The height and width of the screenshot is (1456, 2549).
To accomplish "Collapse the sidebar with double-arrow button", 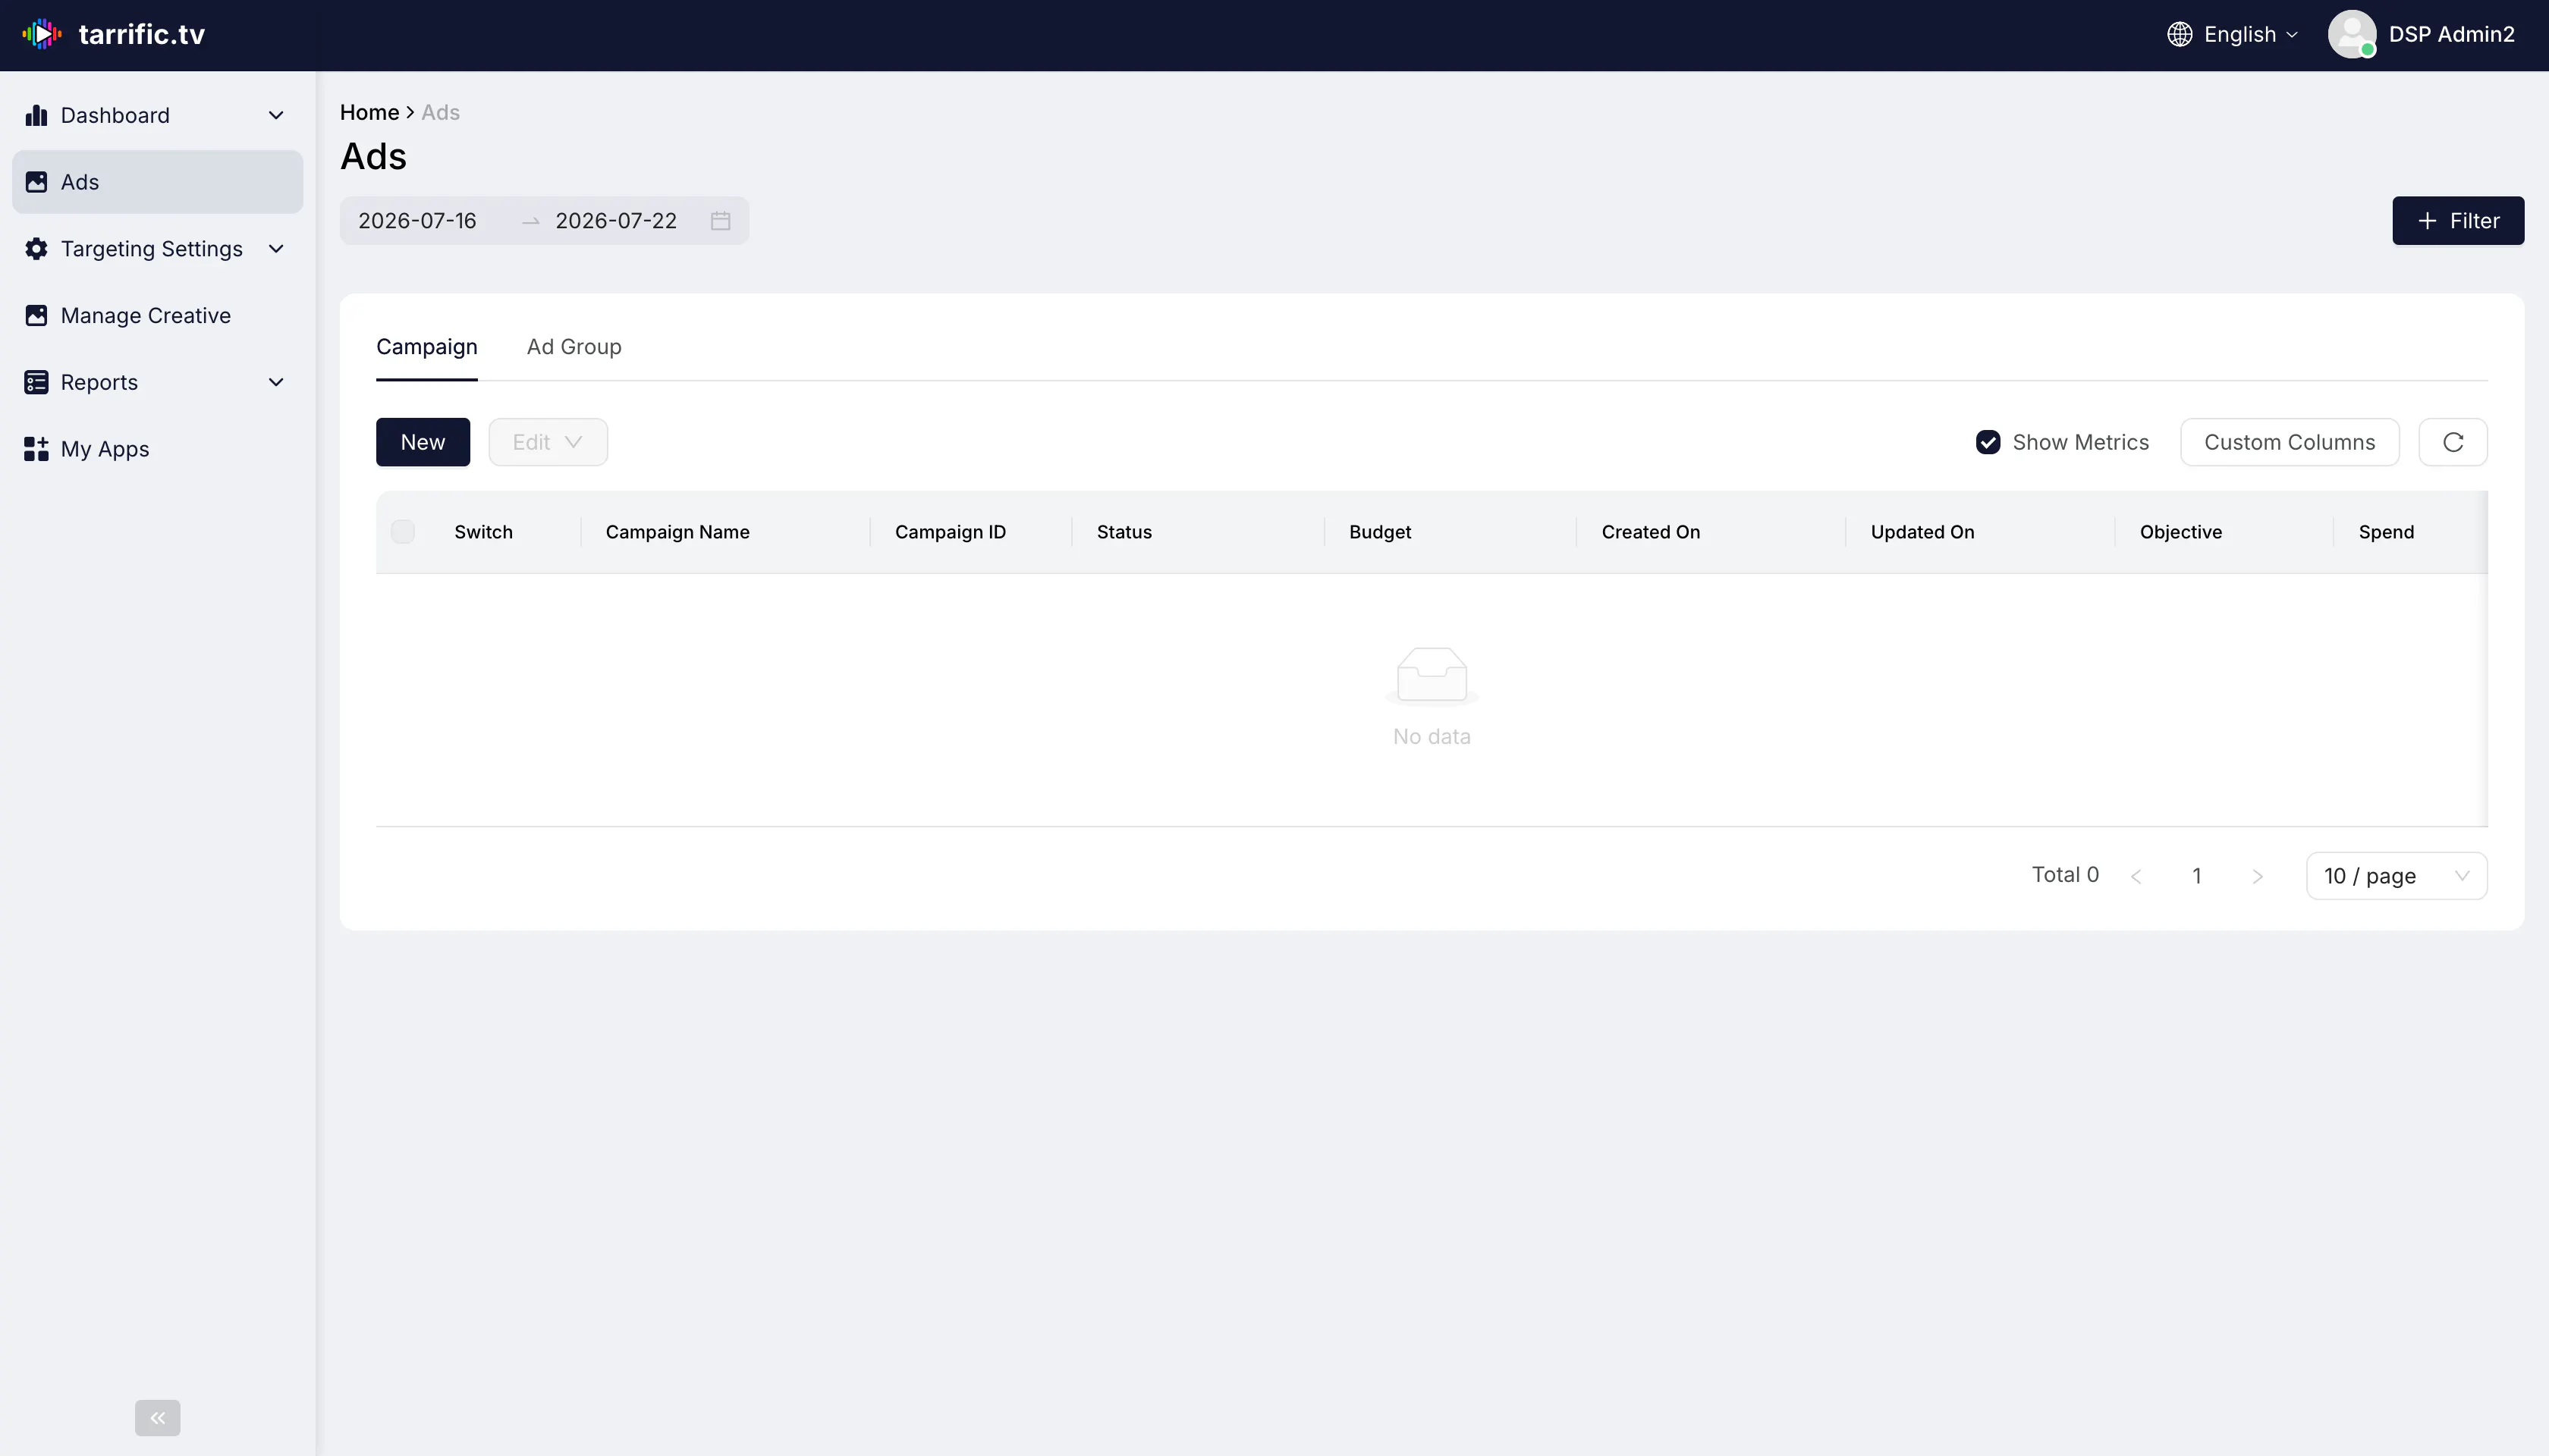I will pyautogui.click(x=158, y=1418).
